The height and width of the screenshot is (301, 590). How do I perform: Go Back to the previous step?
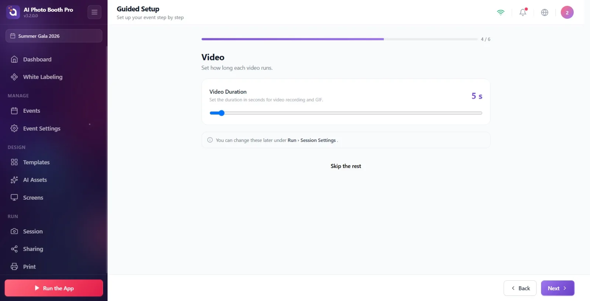[520, 288]
